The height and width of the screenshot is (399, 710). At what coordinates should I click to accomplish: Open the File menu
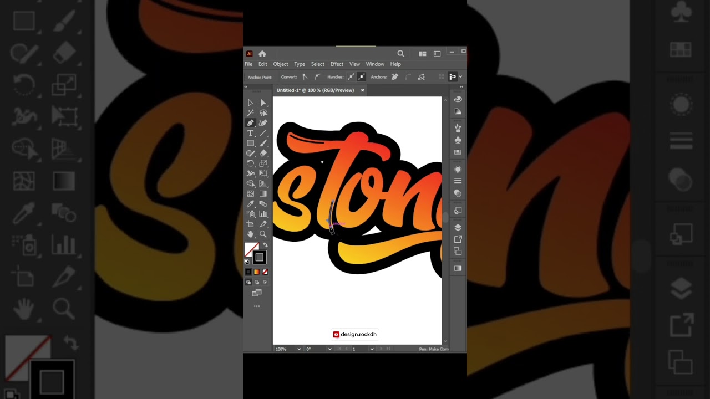tap(248, 64)
